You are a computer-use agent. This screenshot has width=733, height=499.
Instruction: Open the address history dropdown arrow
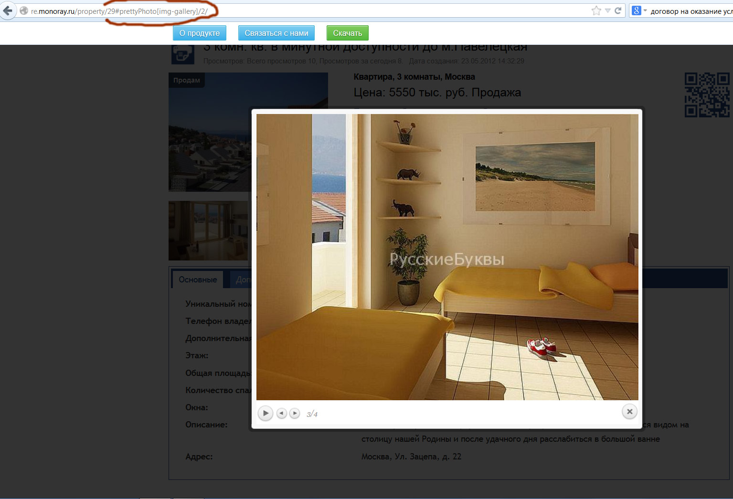coord(608,10)
